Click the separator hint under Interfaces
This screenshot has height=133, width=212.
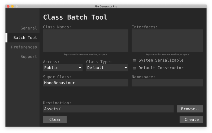167,54
